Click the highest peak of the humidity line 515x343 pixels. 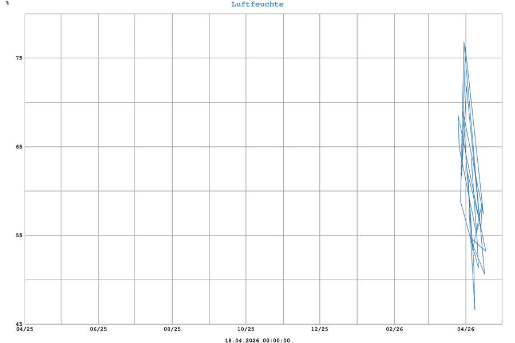tap(464, 42)
